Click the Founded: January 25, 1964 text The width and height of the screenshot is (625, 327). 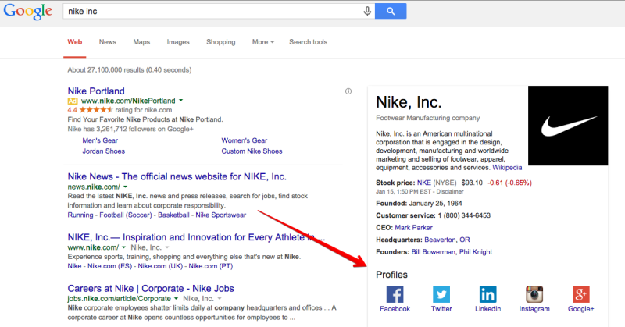[x=419, y=203]
